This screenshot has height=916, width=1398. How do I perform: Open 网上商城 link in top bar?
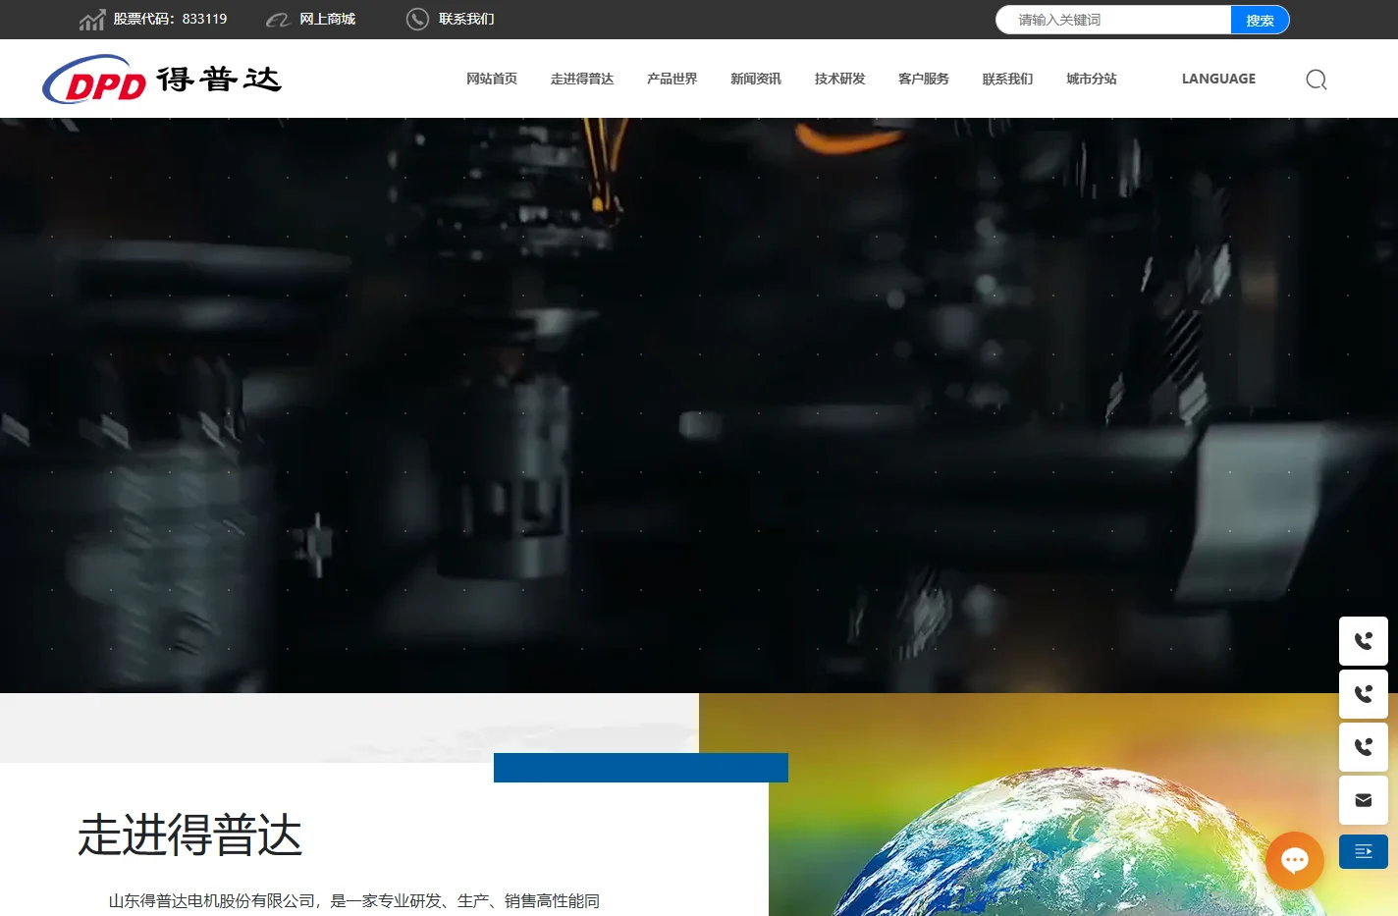[x=328, y=19]
